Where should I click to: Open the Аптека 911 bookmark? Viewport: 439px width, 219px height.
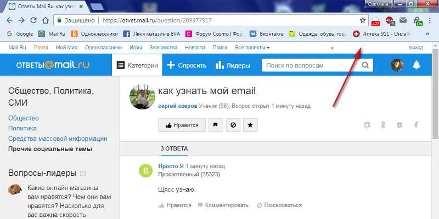[x=382, y=34]
